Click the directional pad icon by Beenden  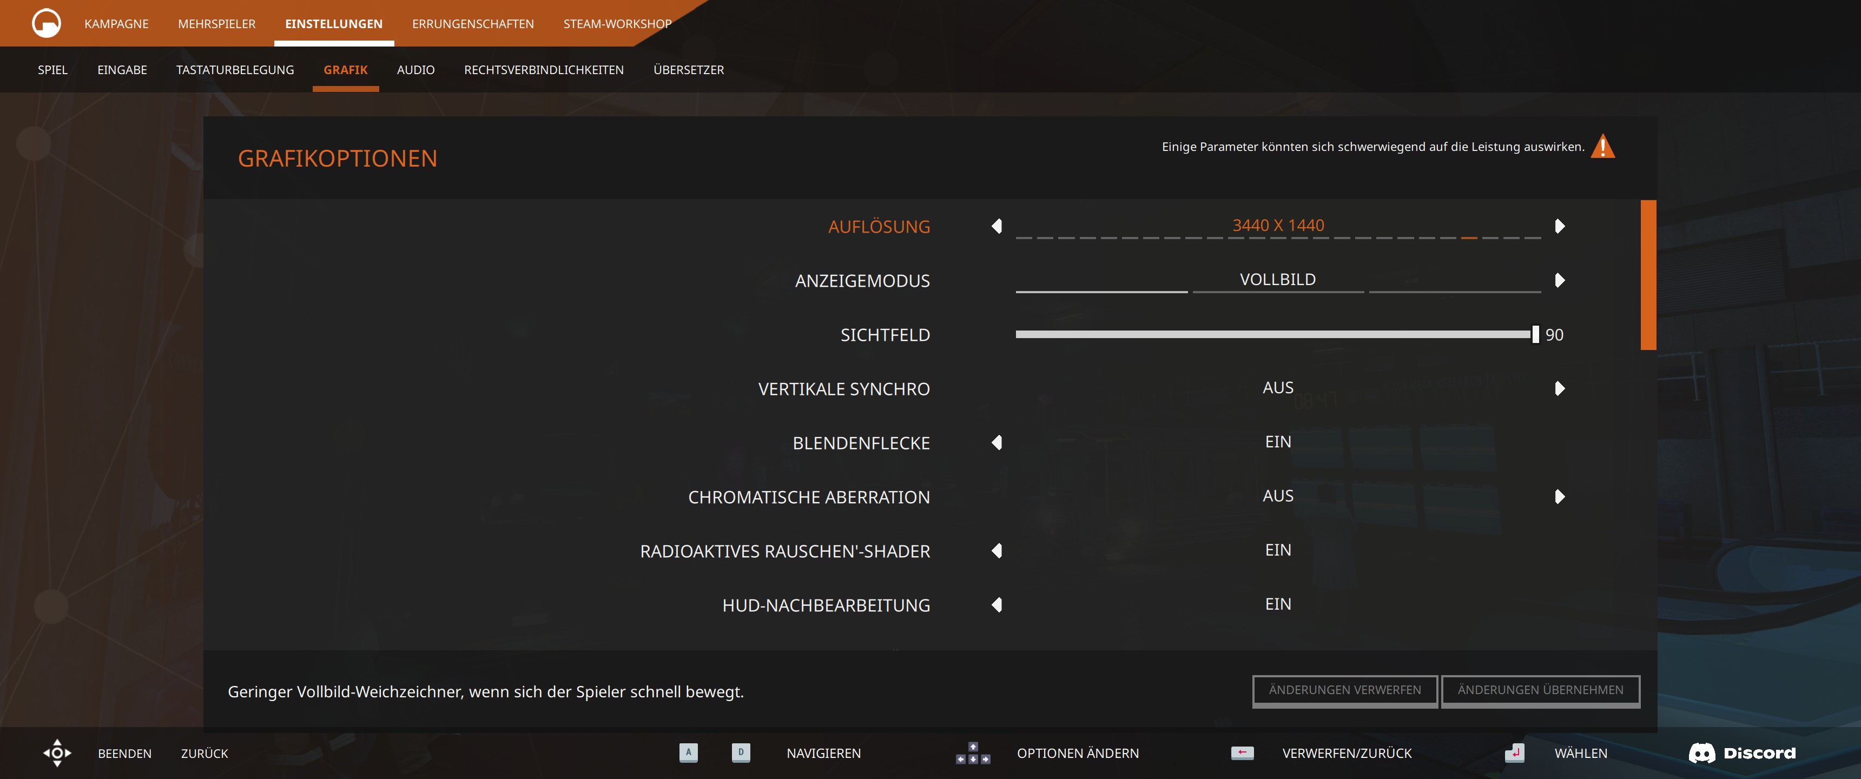[57, 753]
